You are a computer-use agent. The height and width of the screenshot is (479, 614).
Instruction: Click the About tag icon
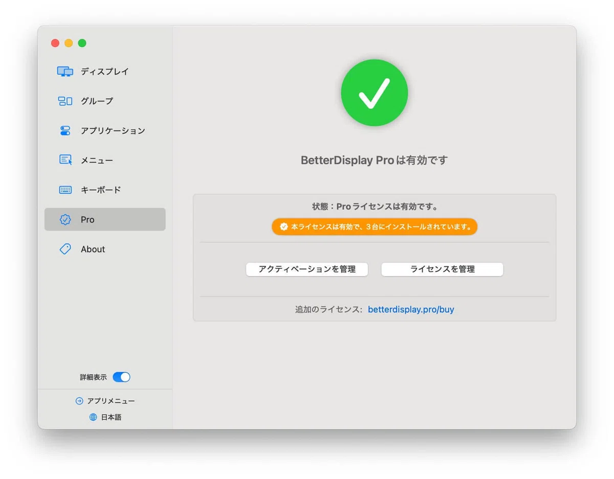(x=65, y=249)
